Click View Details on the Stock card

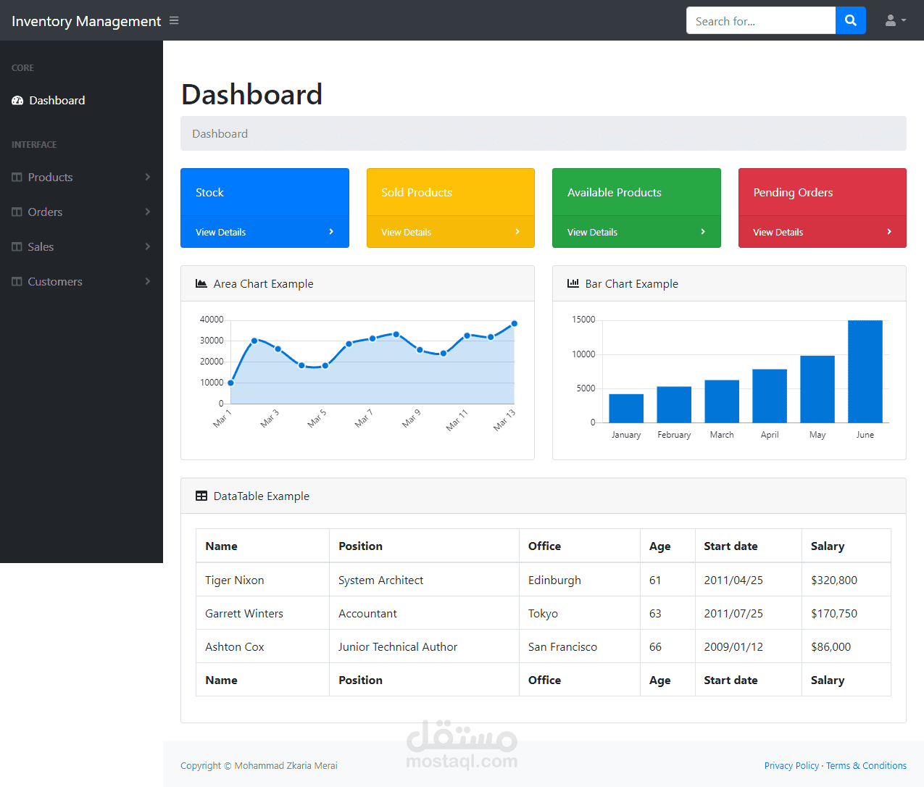point(221,231)
